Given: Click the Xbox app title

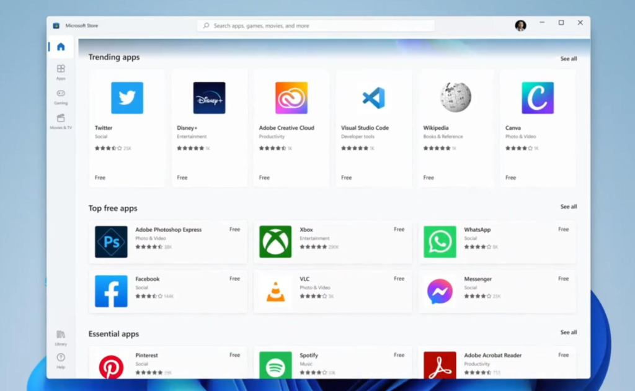Looking at the screenshot, I should 306,230.
